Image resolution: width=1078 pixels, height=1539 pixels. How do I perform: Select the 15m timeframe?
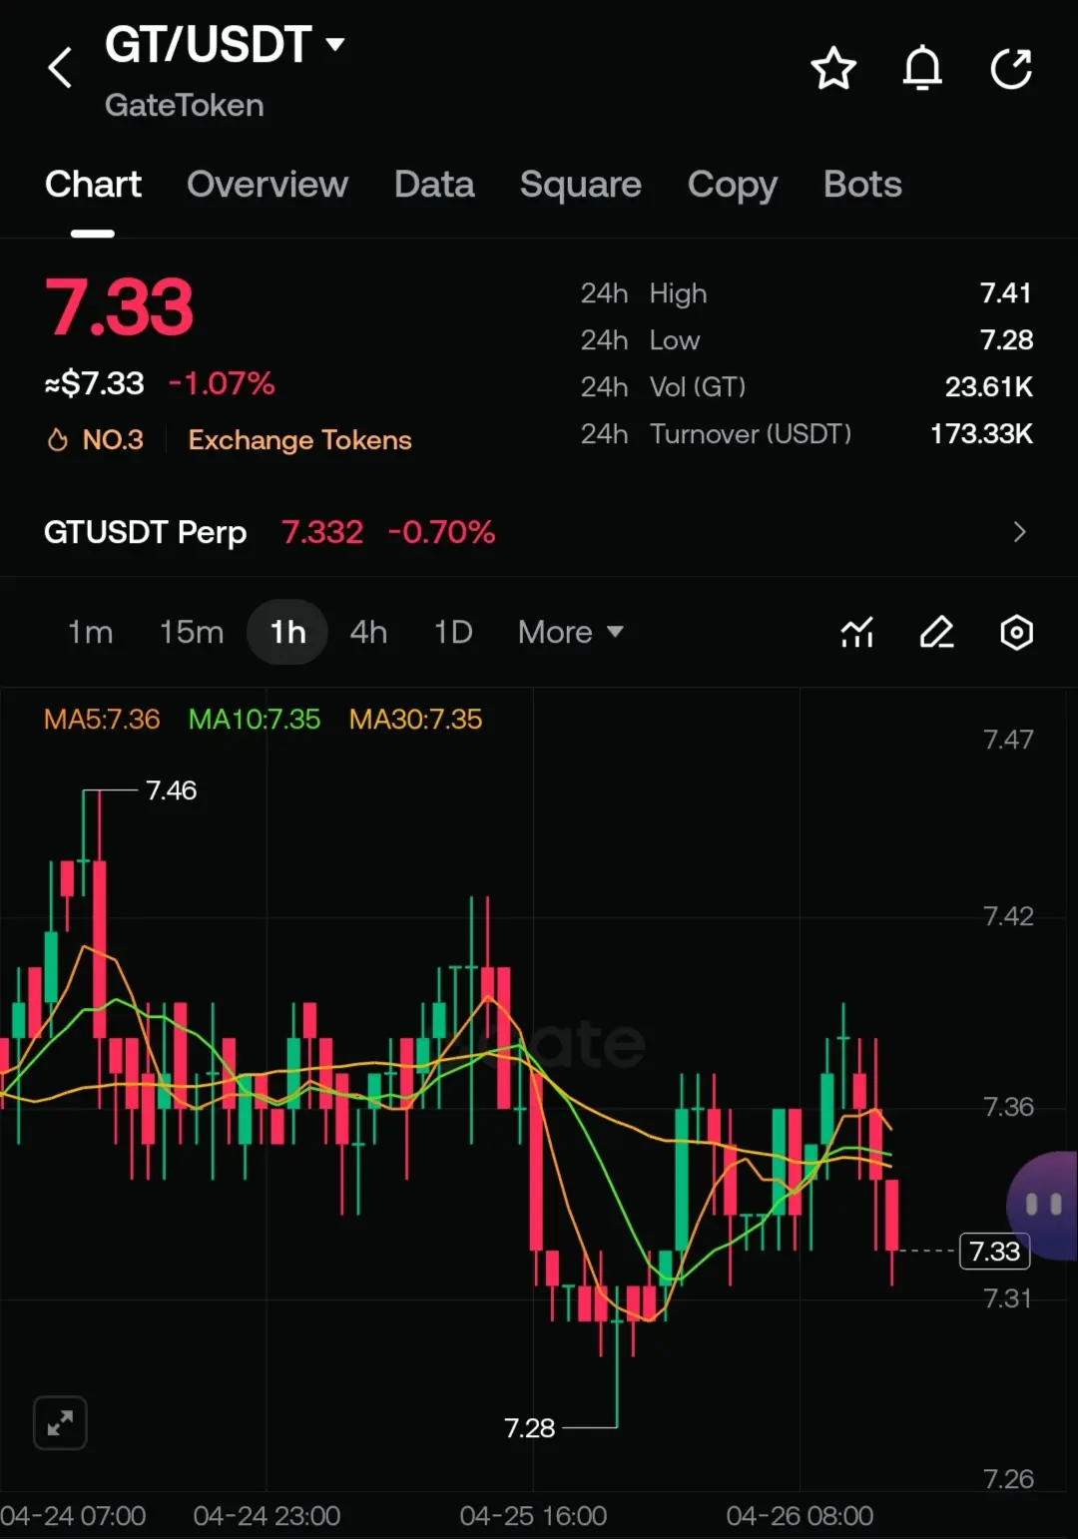[192, 632]
